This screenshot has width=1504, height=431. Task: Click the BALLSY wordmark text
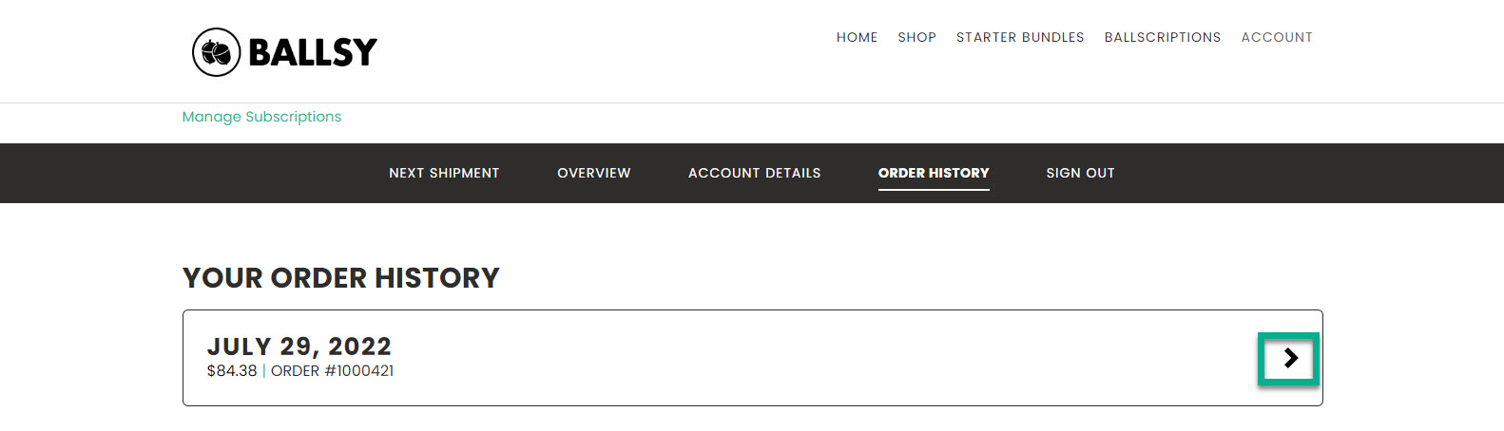pyautogui.click(x=313, y=52)
